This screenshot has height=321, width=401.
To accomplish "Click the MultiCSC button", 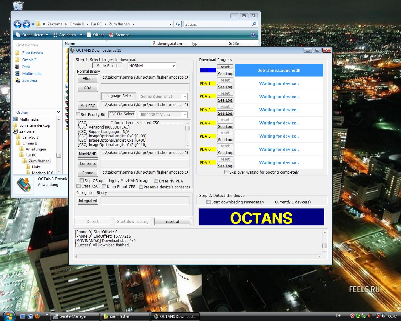I will pyautogui.click(x=88, y=106).
